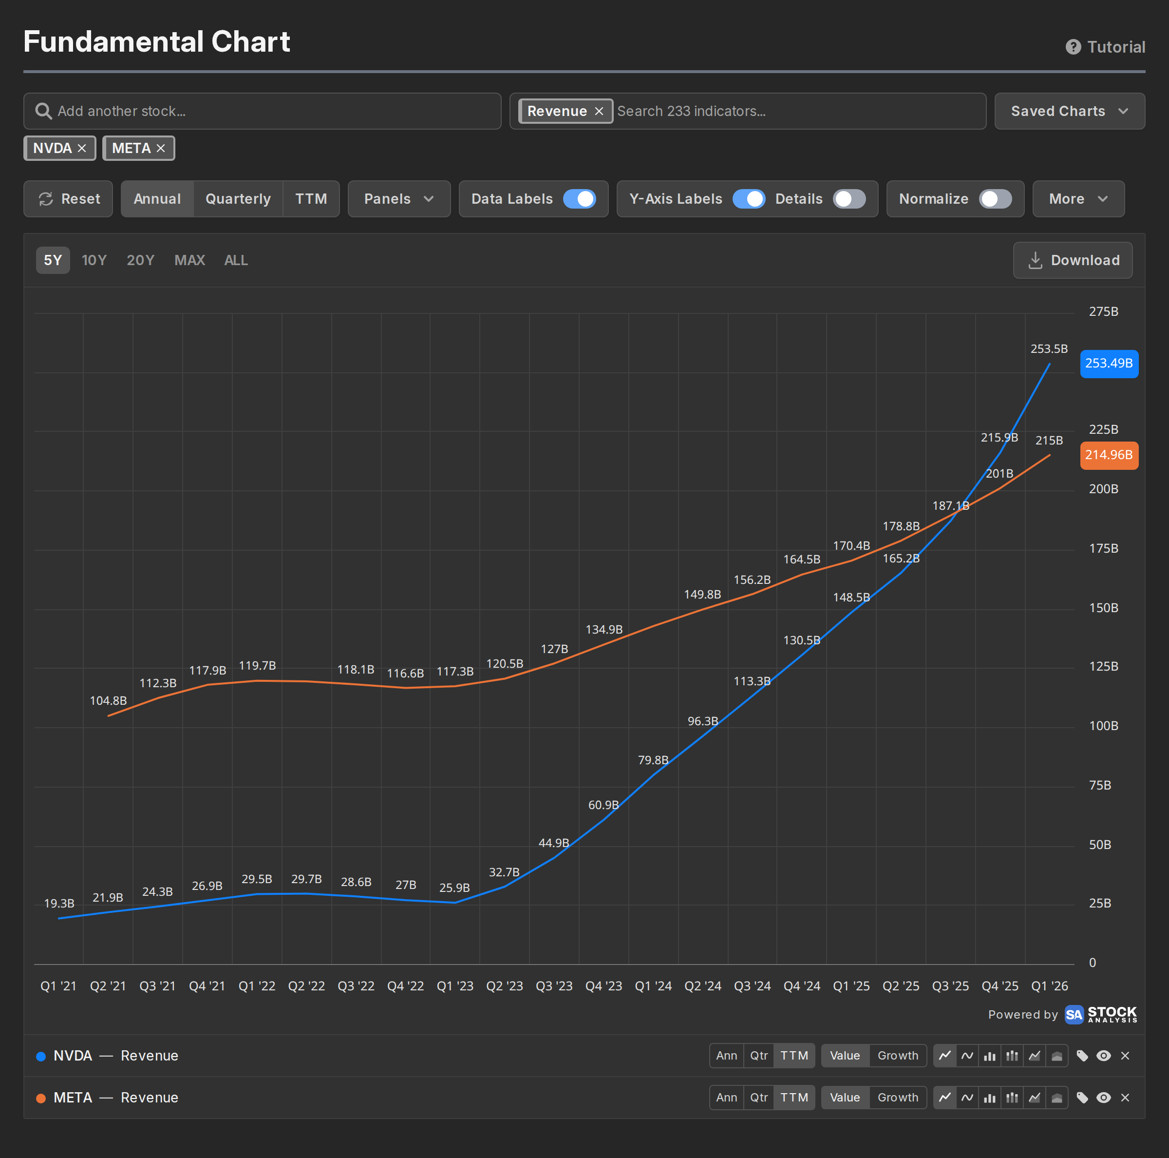Select smooth line chart for NVDA row

click(967, 1056)
